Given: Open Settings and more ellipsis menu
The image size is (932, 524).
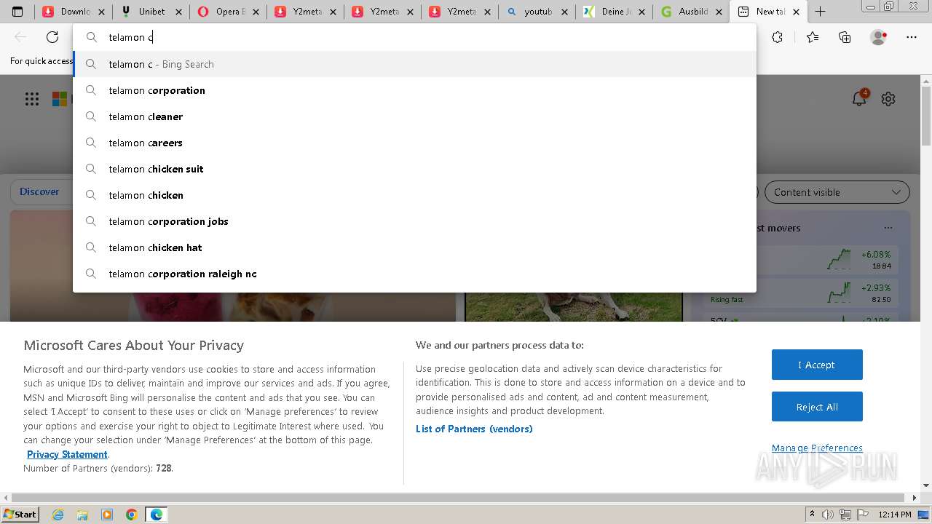Looking at the screenshot, I should pos(912,37).
